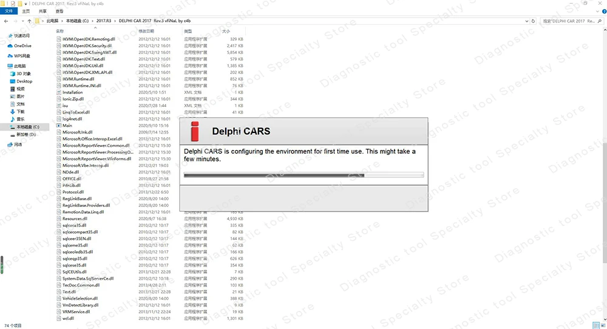Open the 文件 ribbon tab

8,11
